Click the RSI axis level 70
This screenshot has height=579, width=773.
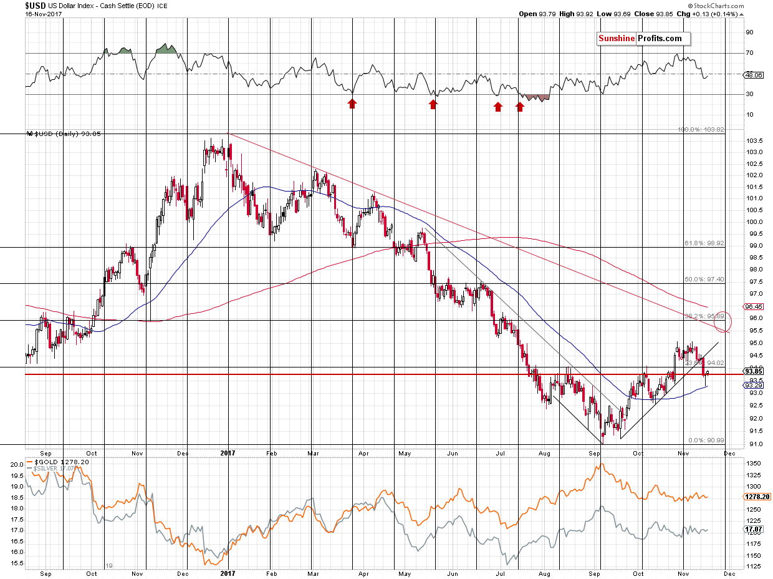749,53
